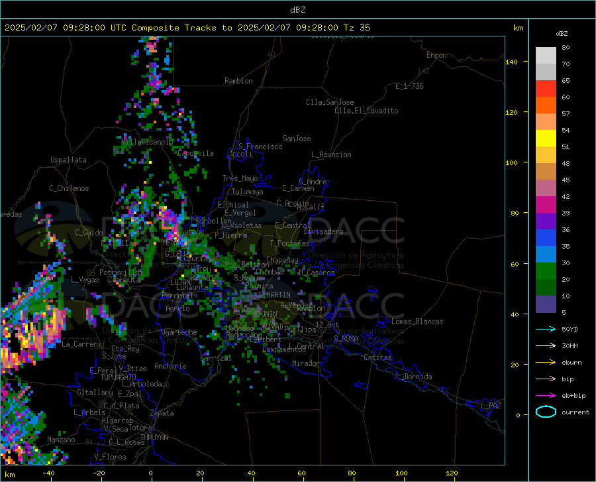Screen dimensions: 596x482
Task: Click the C_Guido map label
Action: point(89,233)
